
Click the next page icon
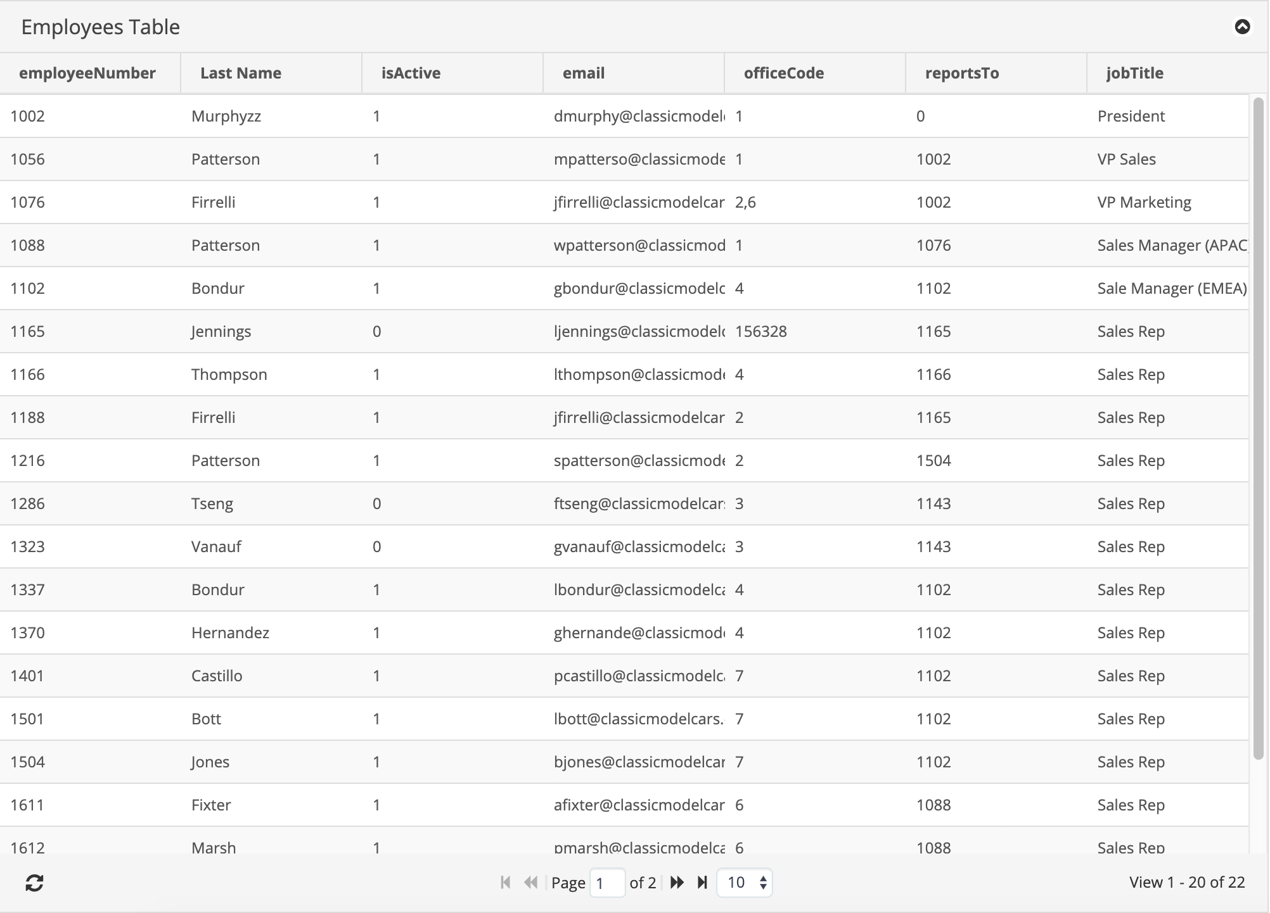677,883
